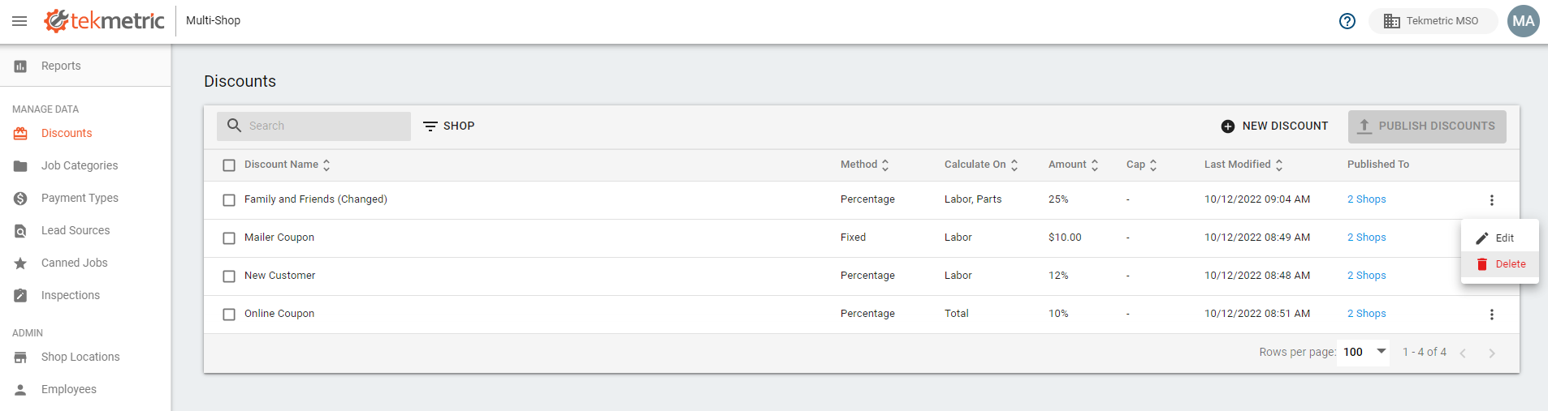Click the pencil icon next to Edit
Viewport: 1548px width, 411px height.
coord(1482,238)
